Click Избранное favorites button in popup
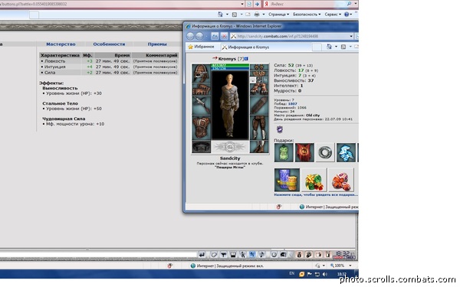 click(x=201, y=47)
